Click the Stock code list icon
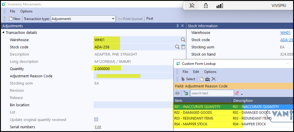294x132 pixels. pyautogui.click(x=183, y=47)
